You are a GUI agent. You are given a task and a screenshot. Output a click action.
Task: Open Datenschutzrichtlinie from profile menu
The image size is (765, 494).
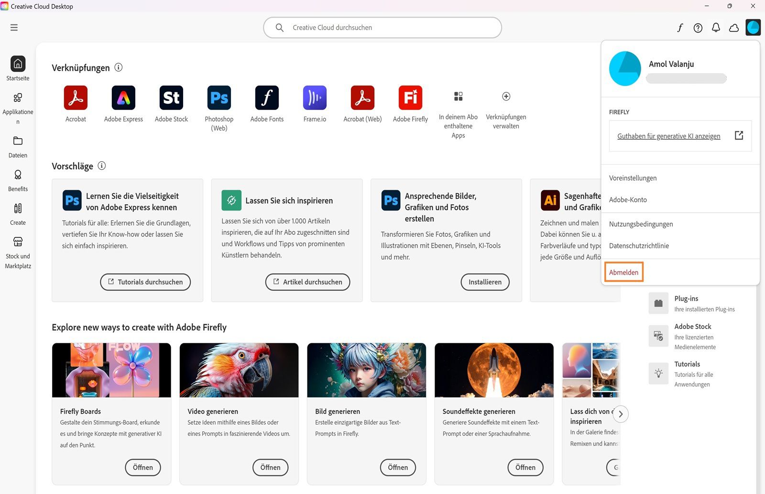click(639, 246)
